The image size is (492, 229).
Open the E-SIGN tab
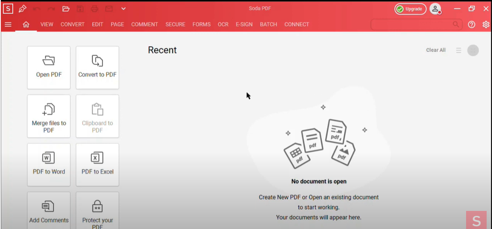click(244, 24)
